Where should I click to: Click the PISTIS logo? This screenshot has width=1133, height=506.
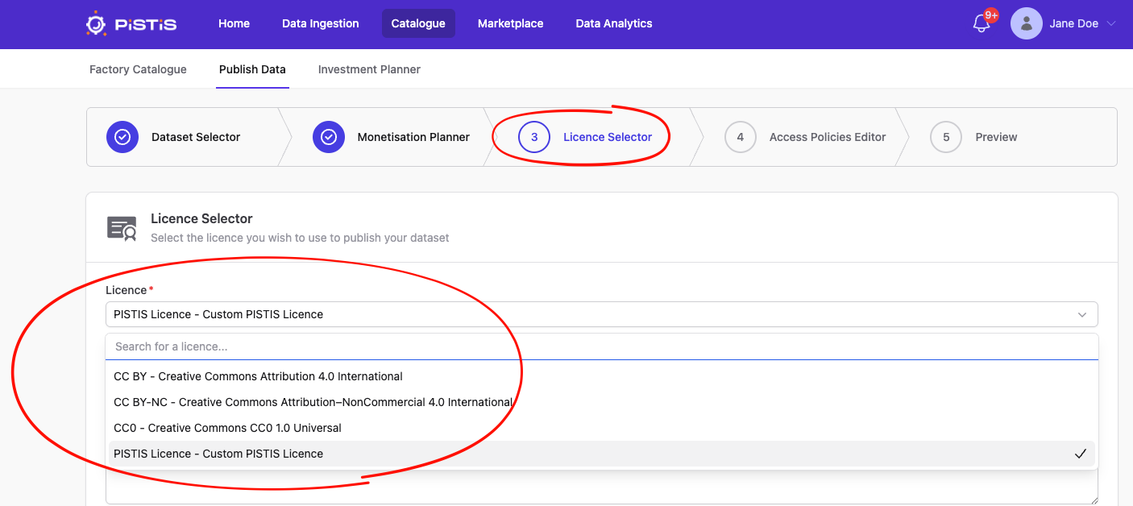tap(131, 24)
